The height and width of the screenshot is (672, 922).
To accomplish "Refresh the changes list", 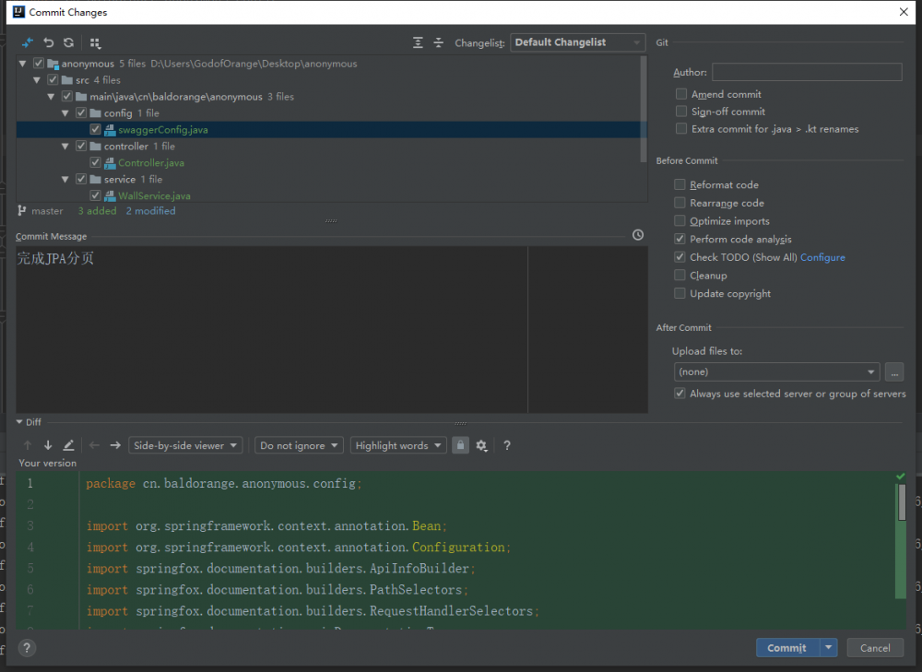I will [68, 42].
